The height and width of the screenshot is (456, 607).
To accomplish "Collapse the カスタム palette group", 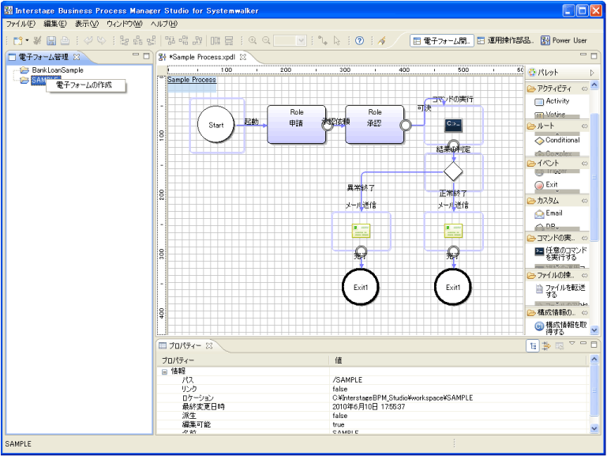I will [x=584, y=201].
